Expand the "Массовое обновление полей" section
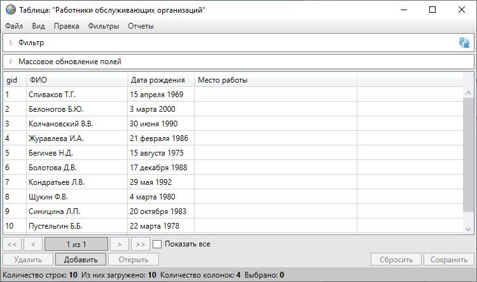Viewport: 477px width, 282px height. [11, 62]
